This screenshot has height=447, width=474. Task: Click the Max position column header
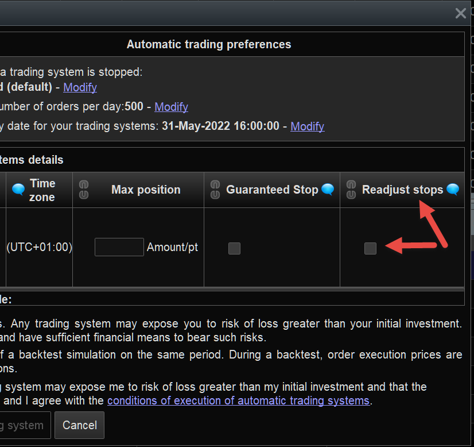(x=146, y=190)
